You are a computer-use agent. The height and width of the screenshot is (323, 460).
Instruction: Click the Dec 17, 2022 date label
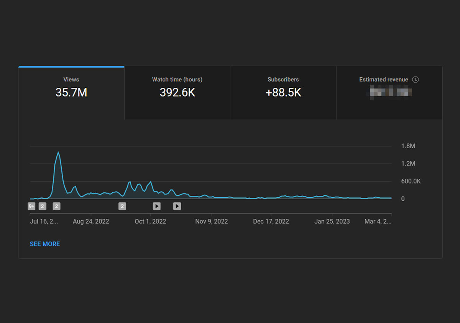coord(271,221)
